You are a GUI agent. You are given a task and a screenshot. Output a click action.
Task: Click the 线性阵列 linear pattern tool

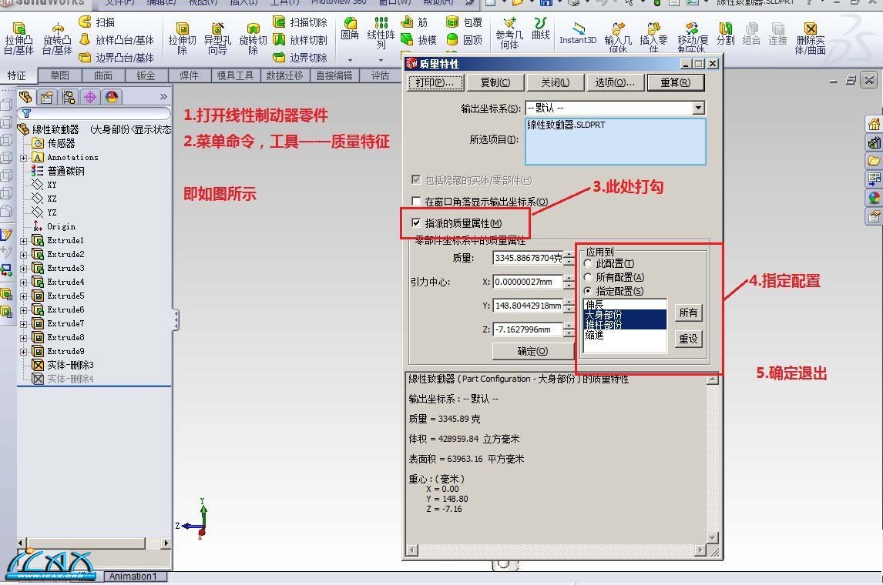click(381, 32)
